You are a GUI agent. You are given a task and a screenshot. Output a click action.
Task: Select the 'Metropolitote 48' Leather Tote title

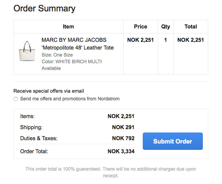pyautogui.click(x=78, y=48)
